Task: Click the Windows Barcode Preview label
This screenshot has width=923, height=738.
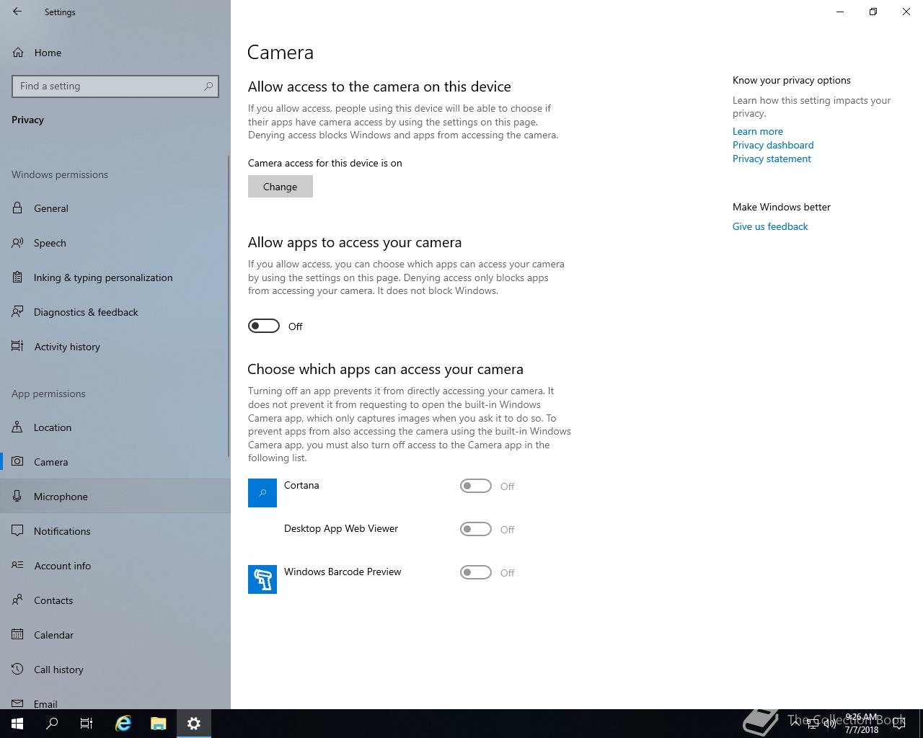Action: [343, 572]
